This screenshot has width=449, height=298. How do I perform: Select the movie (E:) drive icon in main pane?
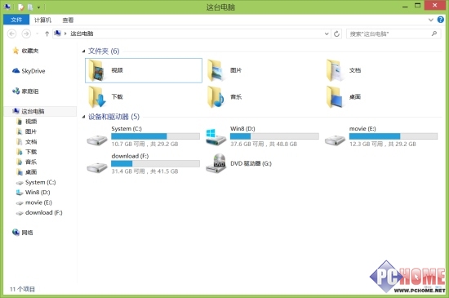pos(335,140)
